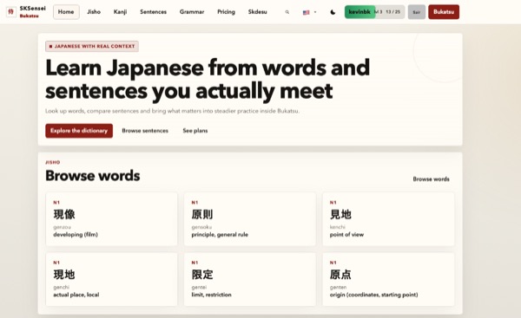Open the search magnifier icon
This screenshot has height=318, width=521.
(287, 12)
